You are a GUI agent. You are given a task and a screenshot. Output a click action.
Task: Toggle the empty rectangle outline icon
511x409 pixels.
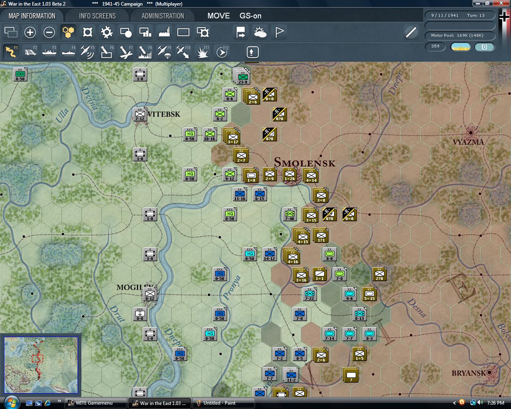(x=183, y=32)
